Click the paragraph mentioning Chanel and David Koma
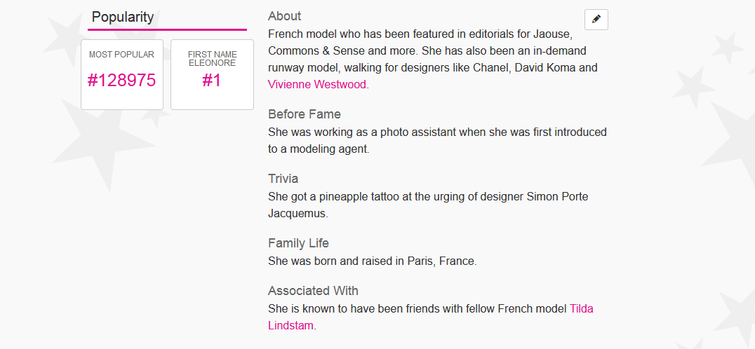755x349 pixels. pos(433,59)
